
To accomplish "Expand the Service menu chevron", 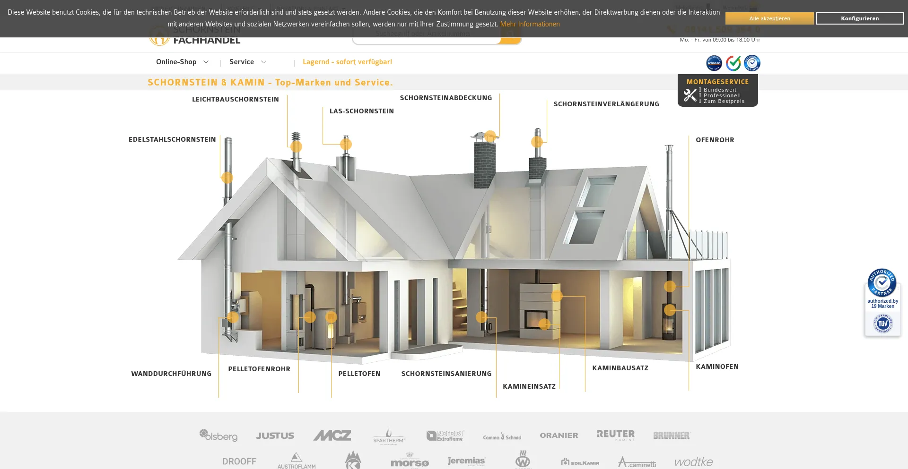I will coord(263,62).
